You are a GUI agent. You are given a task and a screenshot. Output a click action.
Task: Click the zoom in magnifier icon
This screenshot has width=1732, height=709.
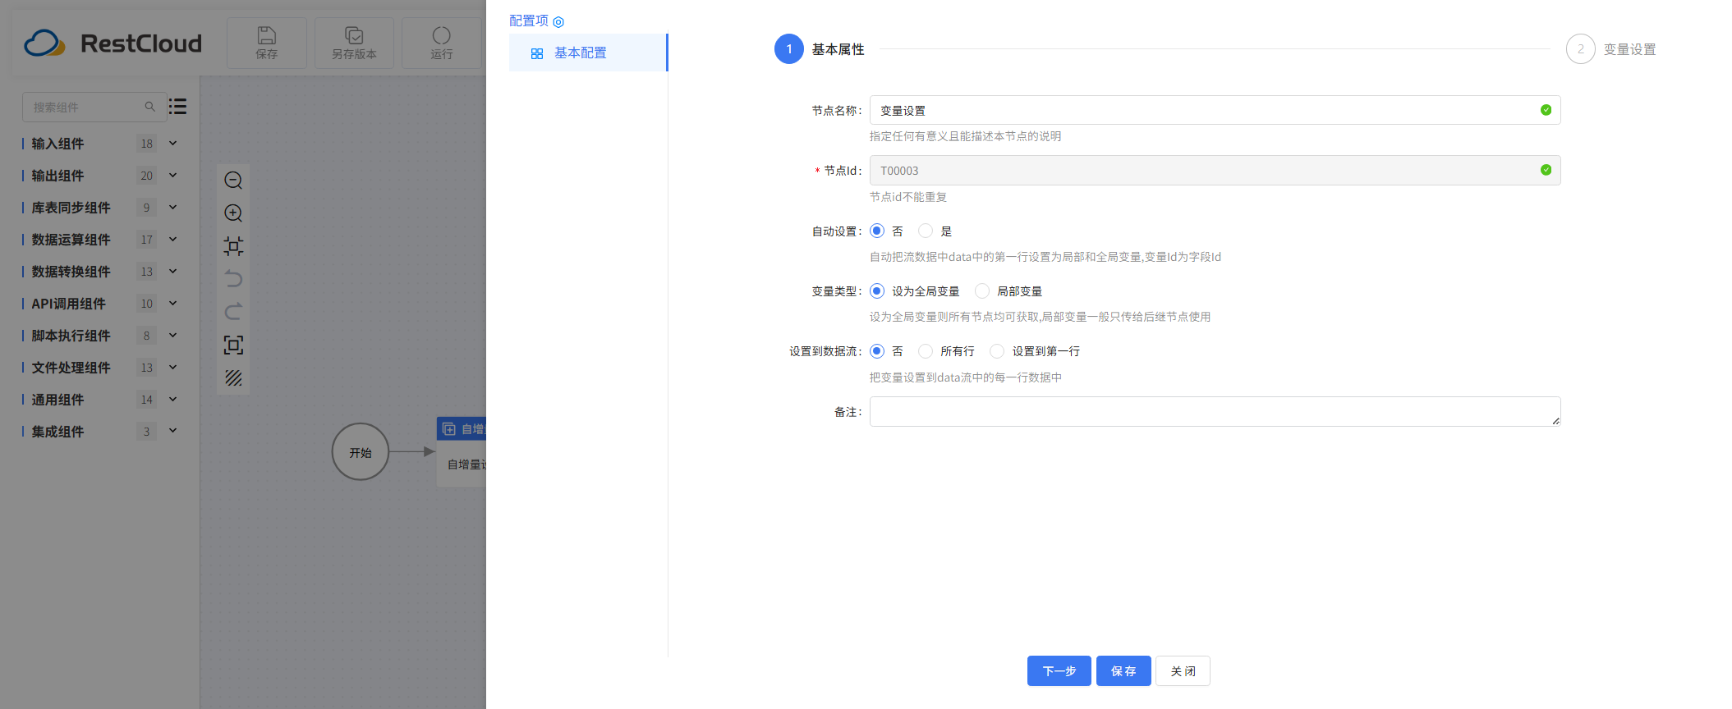click(233, 213)
